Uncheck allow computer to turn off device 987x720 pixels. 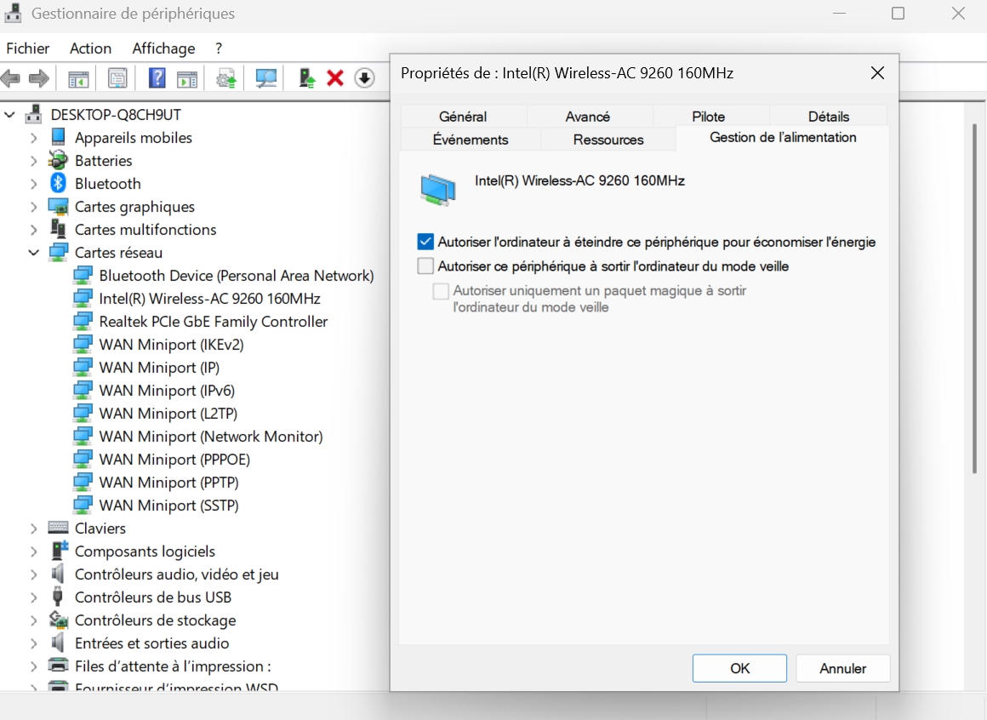pos(425,243)
